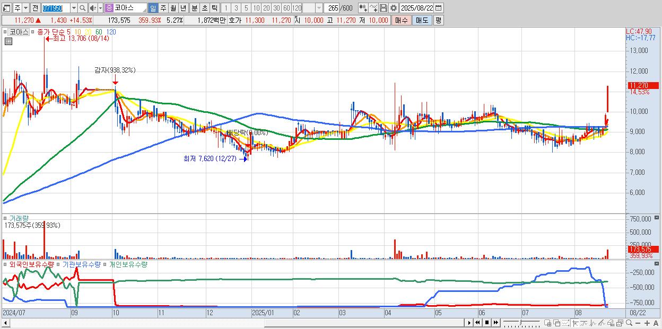The width and height of the screenshot is (662, 329).
Task: Click the grid icon below 코아스 legend
Action: (x=8, y=42)
